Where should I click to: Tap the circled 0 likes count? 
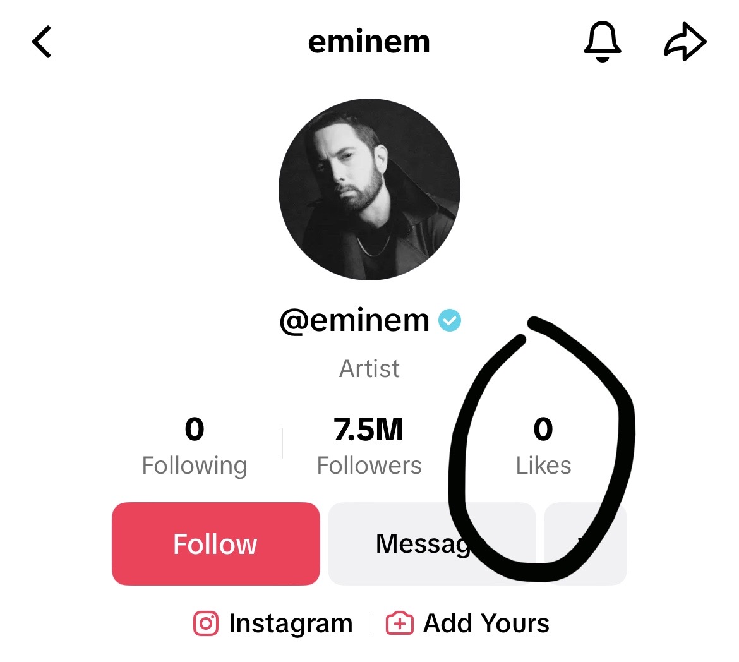click(543, 430)
